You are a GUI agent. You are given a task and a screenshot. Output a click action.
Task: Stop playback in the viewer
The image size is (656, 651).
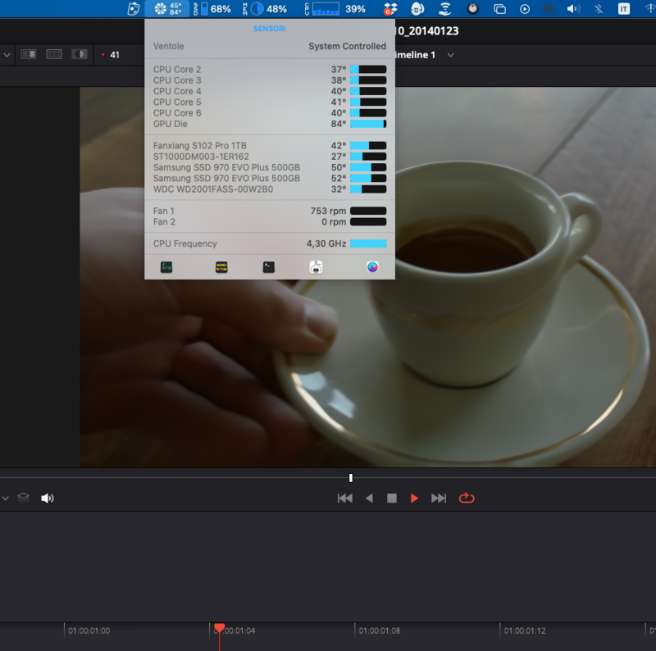point(392,498)
